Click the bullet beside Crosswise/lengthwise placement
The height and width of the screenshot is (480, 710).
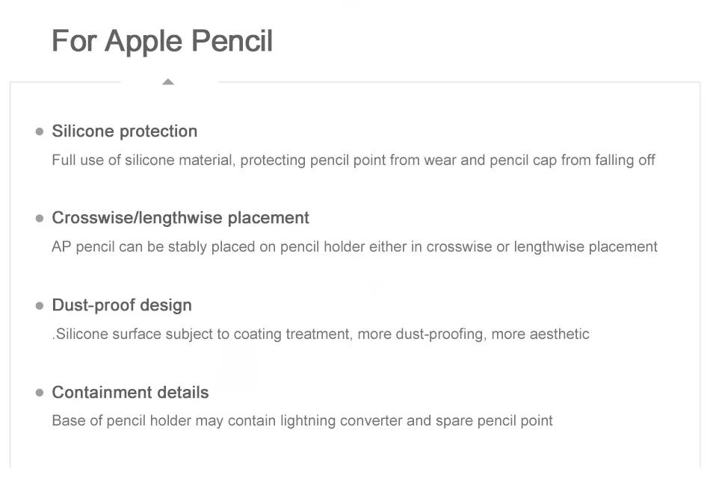40,219
